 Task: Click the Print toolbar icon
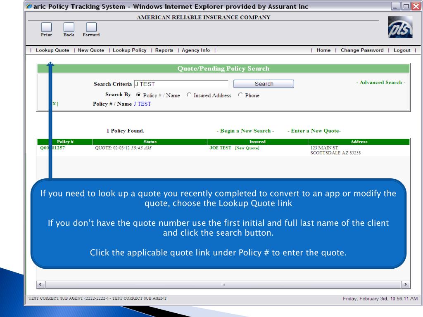(46, 27)
